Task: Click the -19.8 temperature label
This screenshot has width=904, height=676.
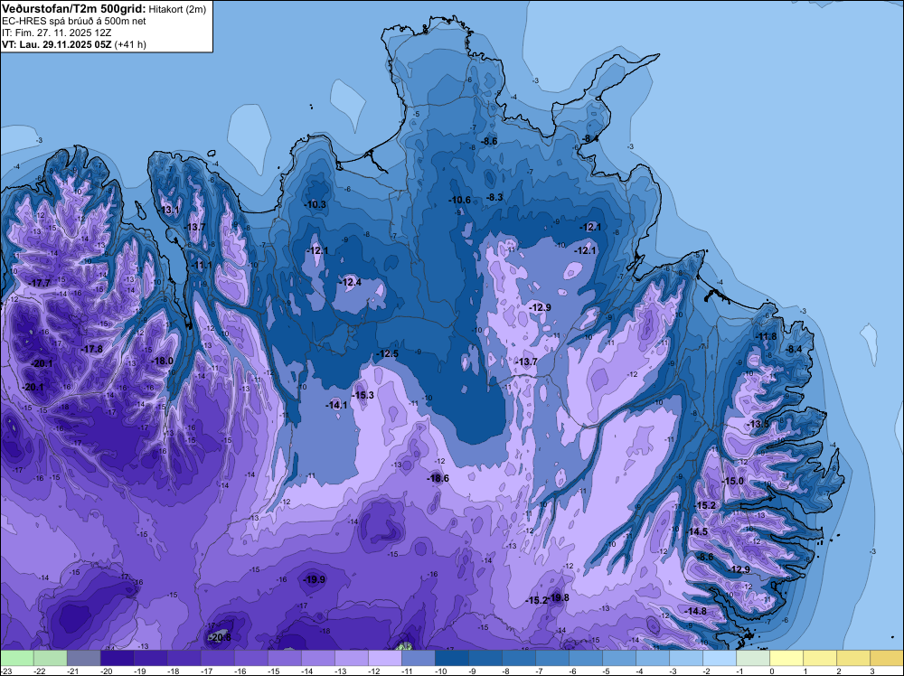Action: (559, 597)
